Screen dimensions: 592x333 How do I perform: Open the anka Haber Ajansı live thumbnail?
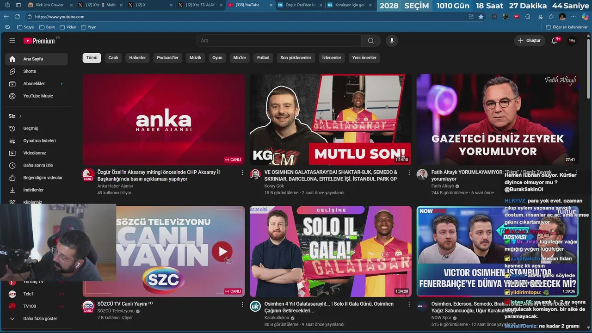click(164, 119)
